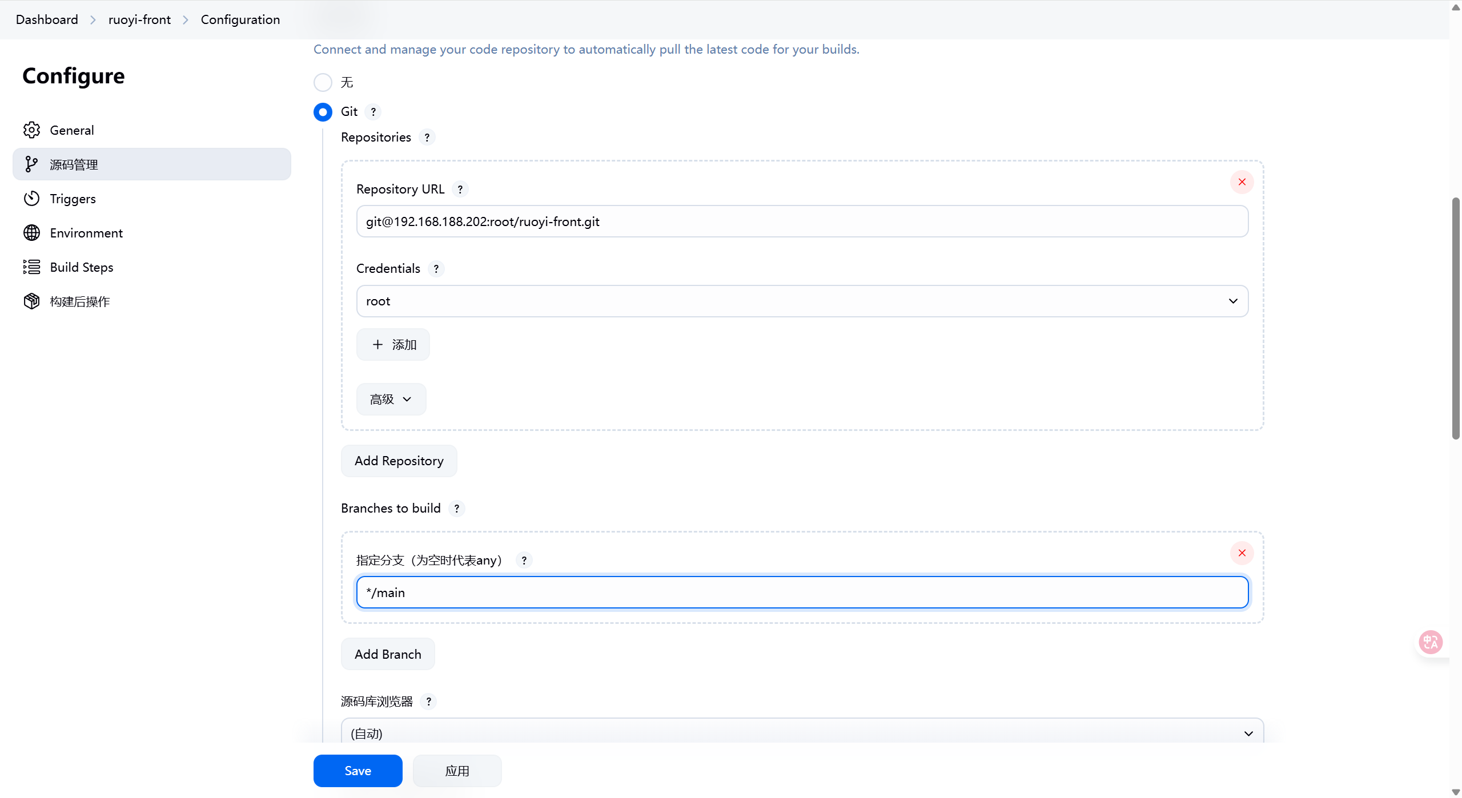Open Triggers section in sidebar
The width and height of the screenshot is (1462, 798).
click(73, 199)
